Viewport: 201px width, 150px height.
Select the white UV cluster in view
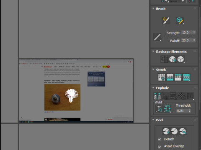click(72, 95)
